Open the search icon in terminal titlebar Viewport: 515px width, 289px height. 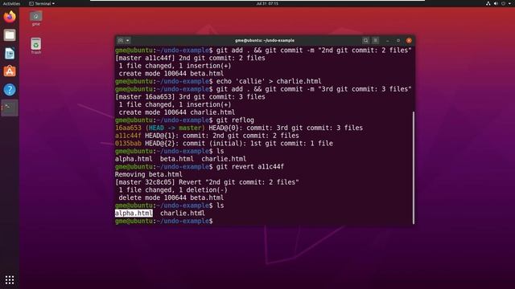click(365, 40)
